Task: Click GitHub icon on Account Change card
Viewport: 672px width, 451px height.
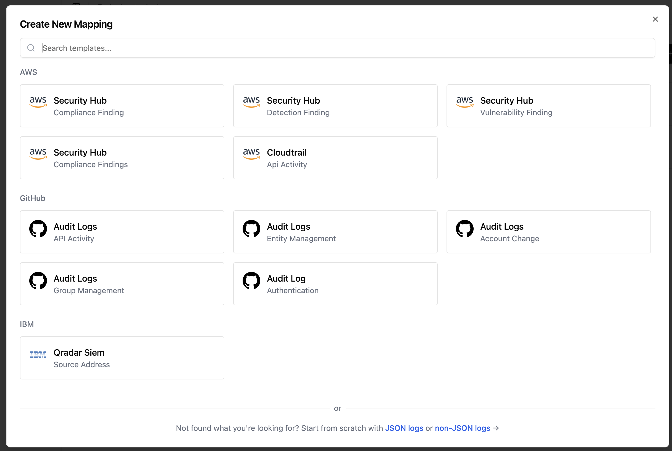Action: coord(464,229)
